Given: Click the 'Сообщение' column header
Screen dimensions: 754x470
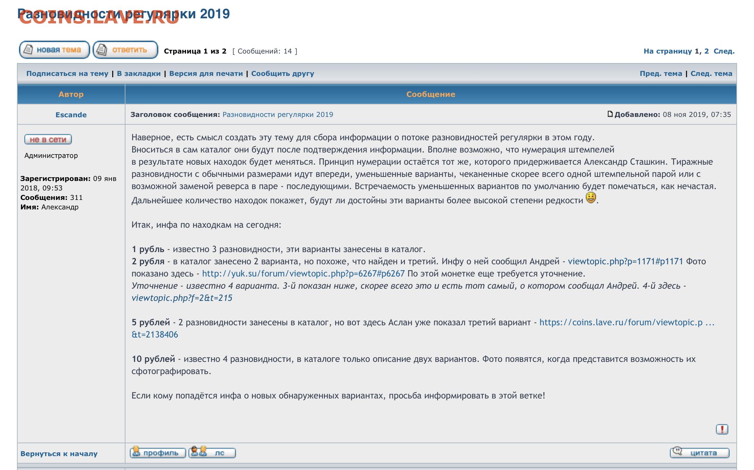Looking at the screenshot, I should pyautogui.click(x=431, y=94).
